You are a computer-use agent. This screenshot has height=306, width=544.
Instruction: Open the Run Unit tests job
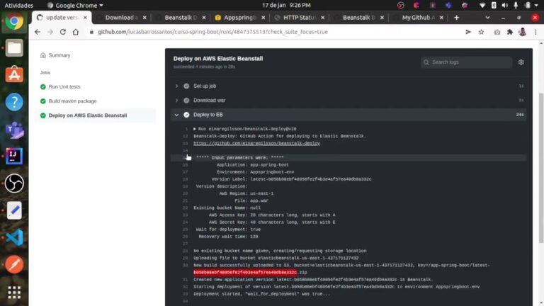[64, 86]
